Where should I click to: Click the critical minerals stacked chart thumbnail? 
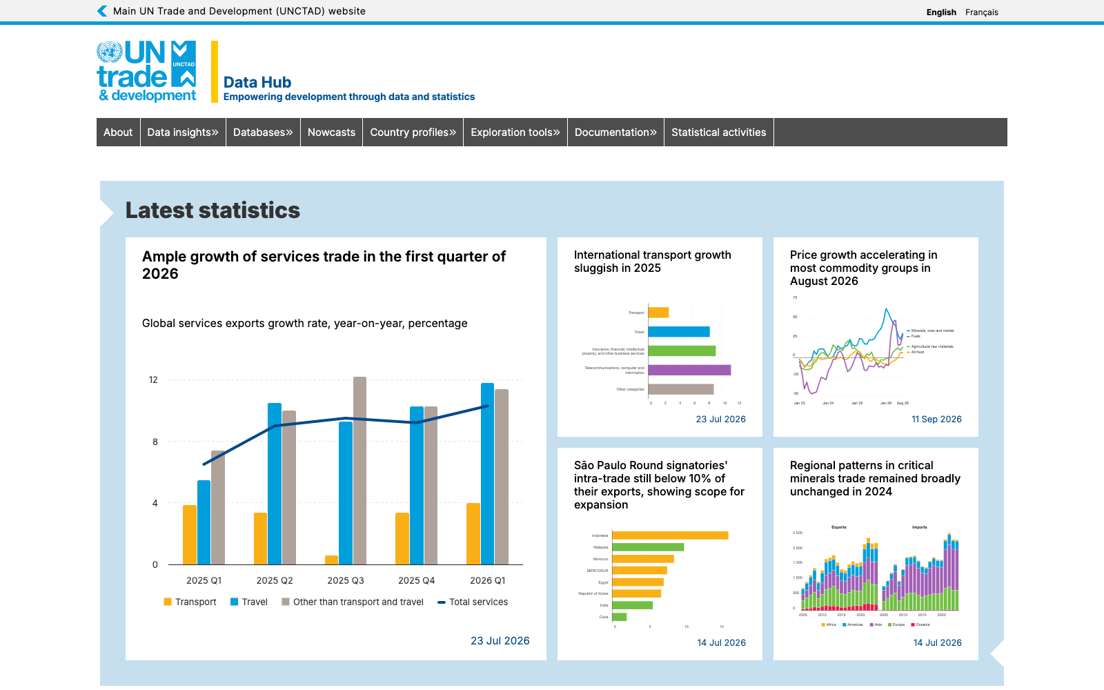point(875,576)
